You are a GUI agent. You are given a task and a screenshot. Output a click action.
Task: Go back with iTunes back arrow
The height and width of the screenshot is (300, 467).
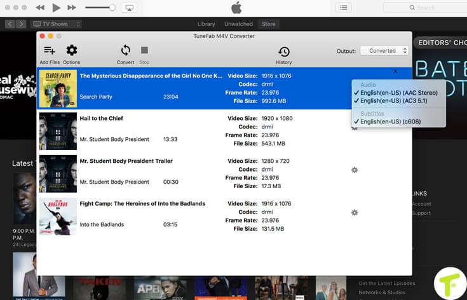(10, 24)
